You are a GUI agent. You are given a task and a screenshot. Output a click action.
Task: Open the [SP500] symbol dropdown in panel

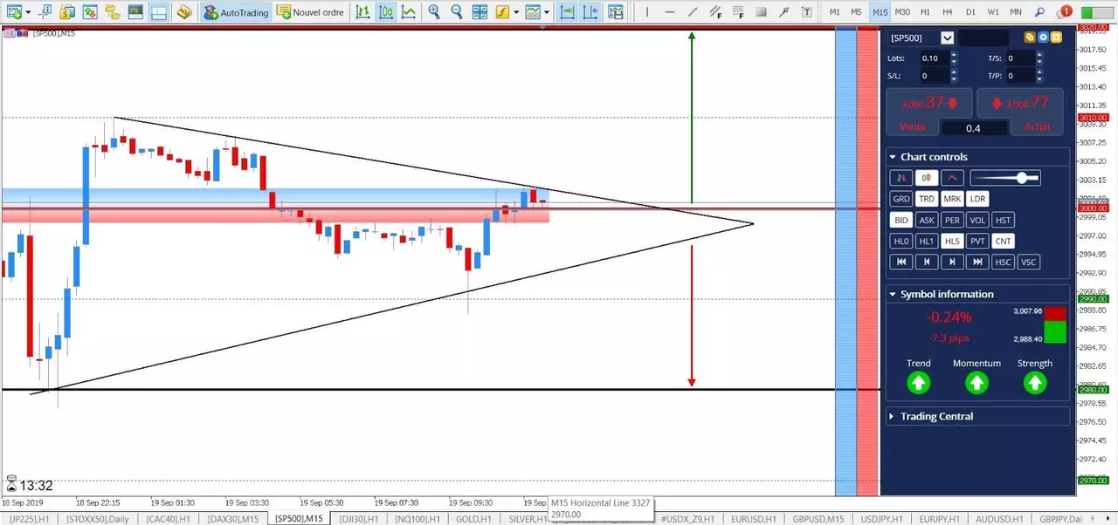click(947, 37)
